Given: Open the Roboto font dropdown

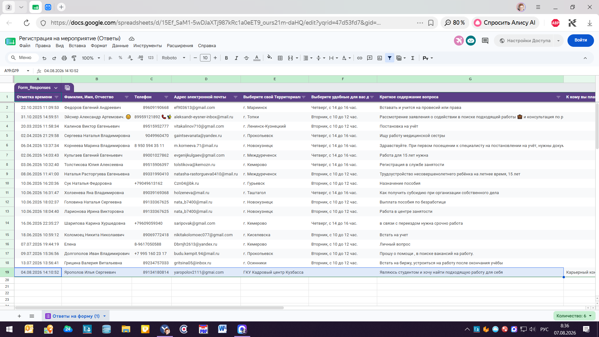Looking at the screenshot, I should point(173,58).
